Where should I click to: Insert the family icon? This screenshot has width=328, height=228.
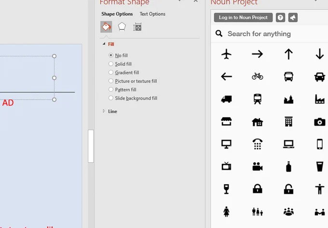coord(257,212)
